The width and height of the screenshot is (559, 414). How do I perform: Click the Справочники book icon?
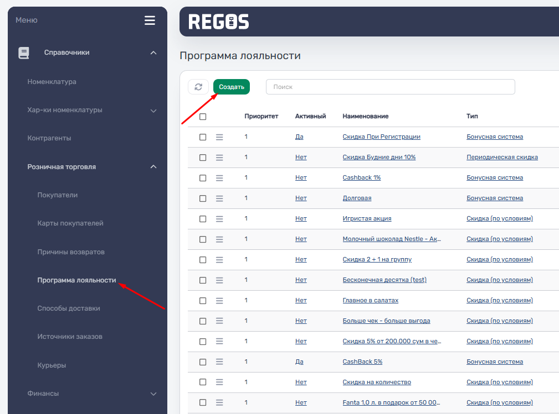coord(23,53)
